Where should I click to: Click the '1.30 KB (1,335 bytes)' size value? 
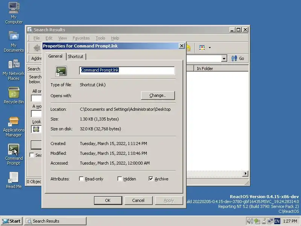click(x=99, y=119)
